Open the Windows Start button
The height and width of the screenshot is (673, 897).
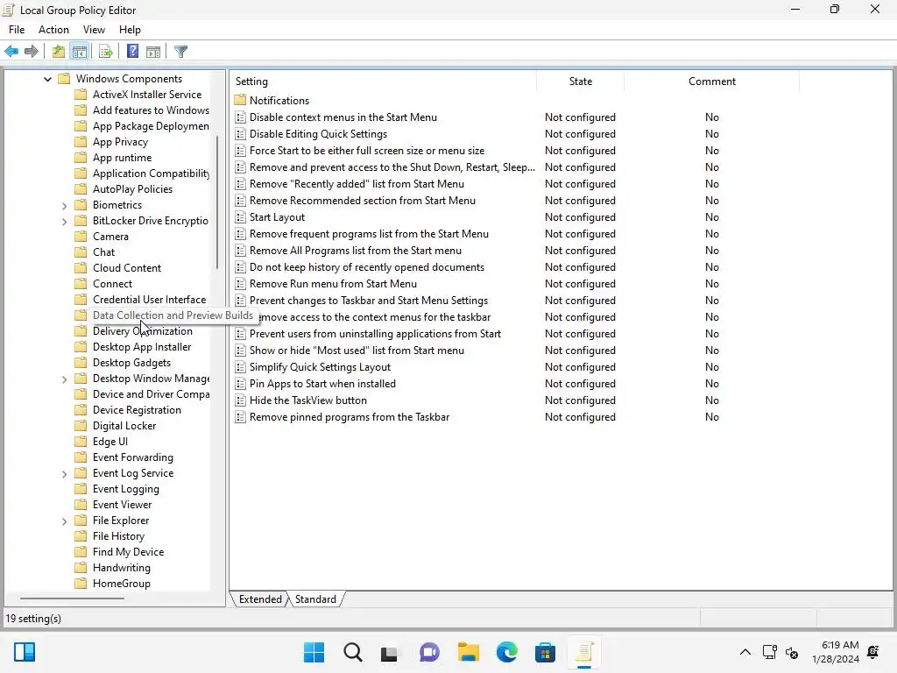tap(314, 652)
